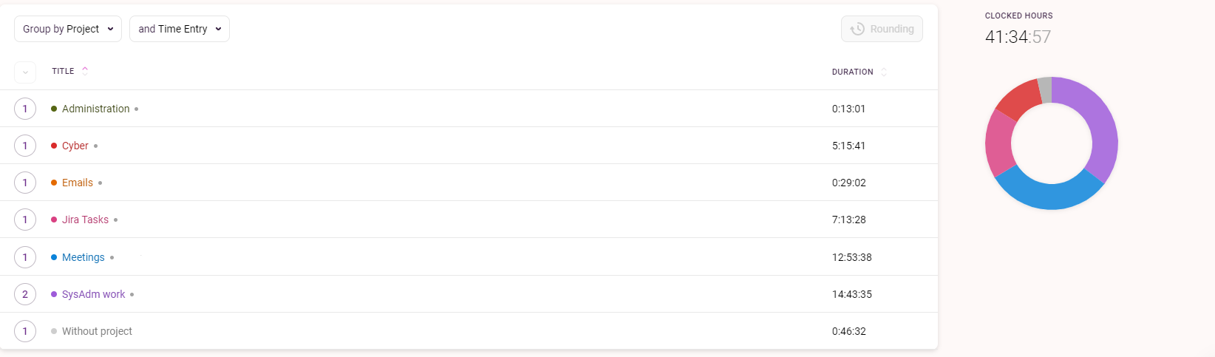1215x357 pixels.
Task: Toggle the expand-all chevron in the header row
Action: point(25,72)
